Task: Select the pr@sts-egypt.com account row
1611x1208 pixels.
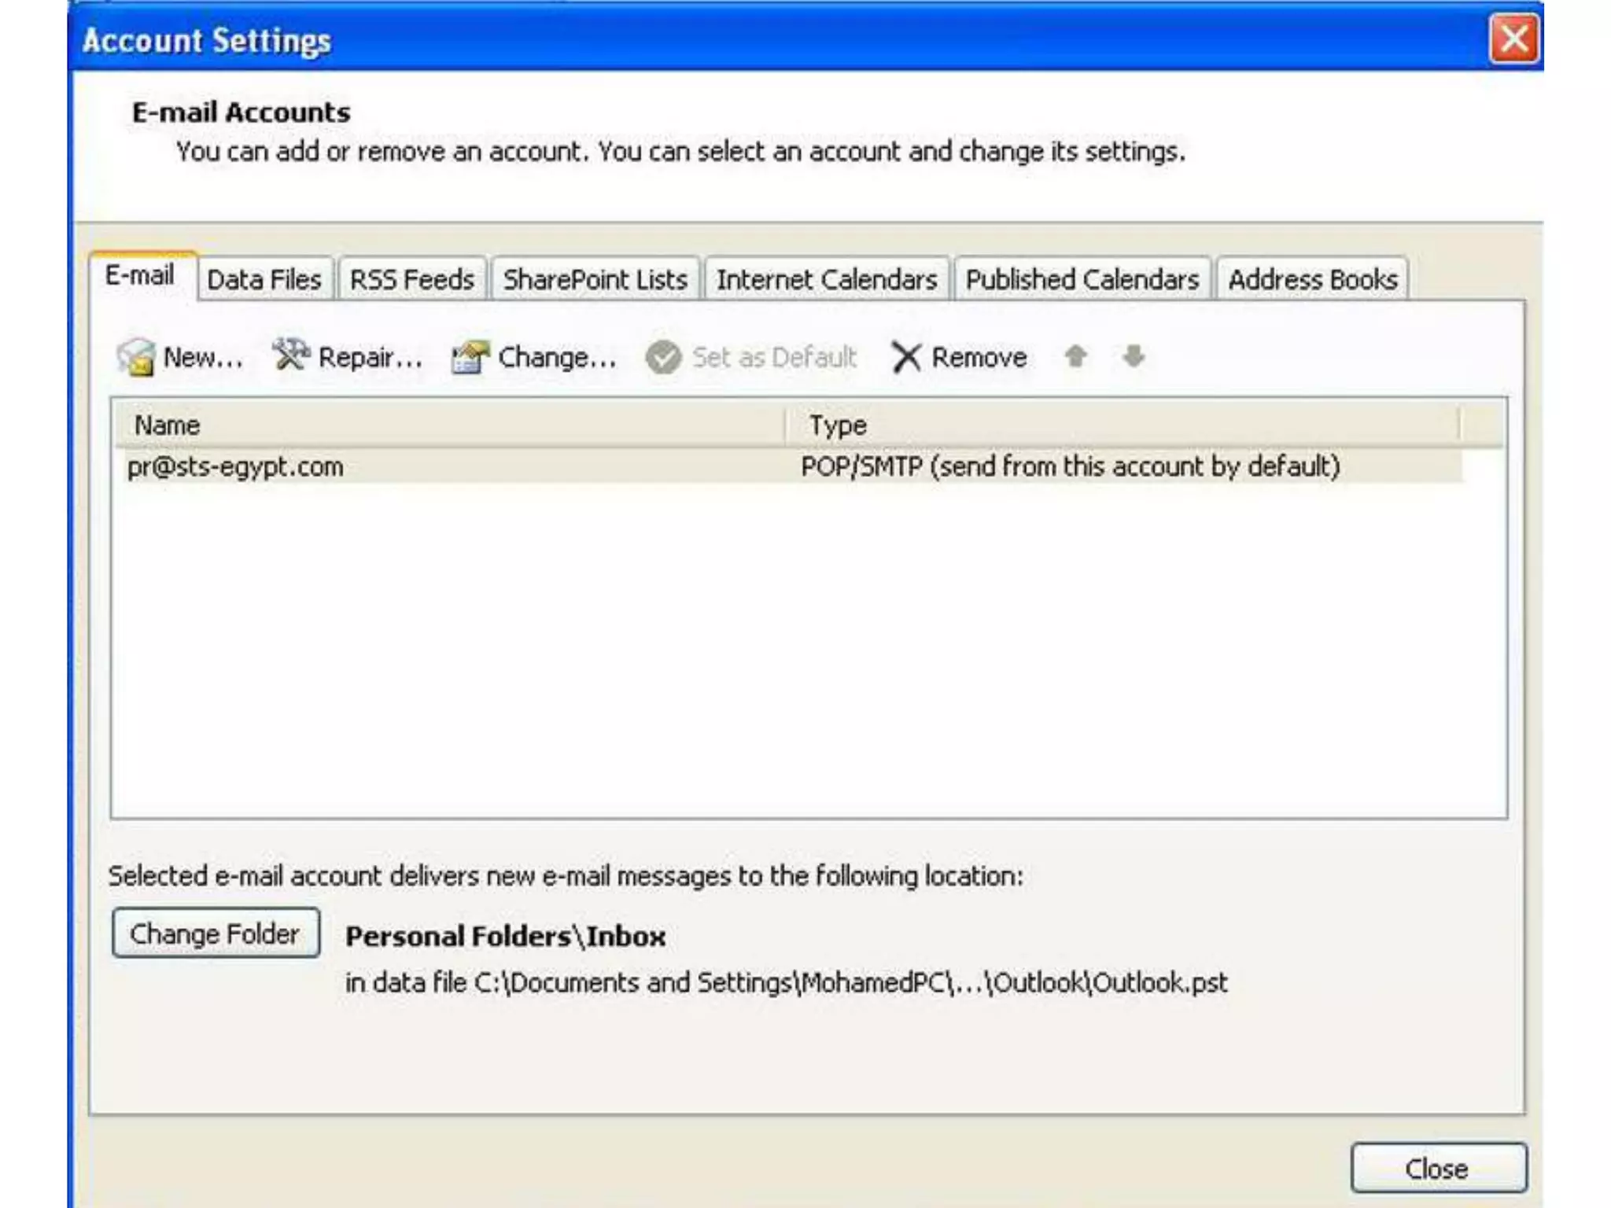Action: pos(789,466)
